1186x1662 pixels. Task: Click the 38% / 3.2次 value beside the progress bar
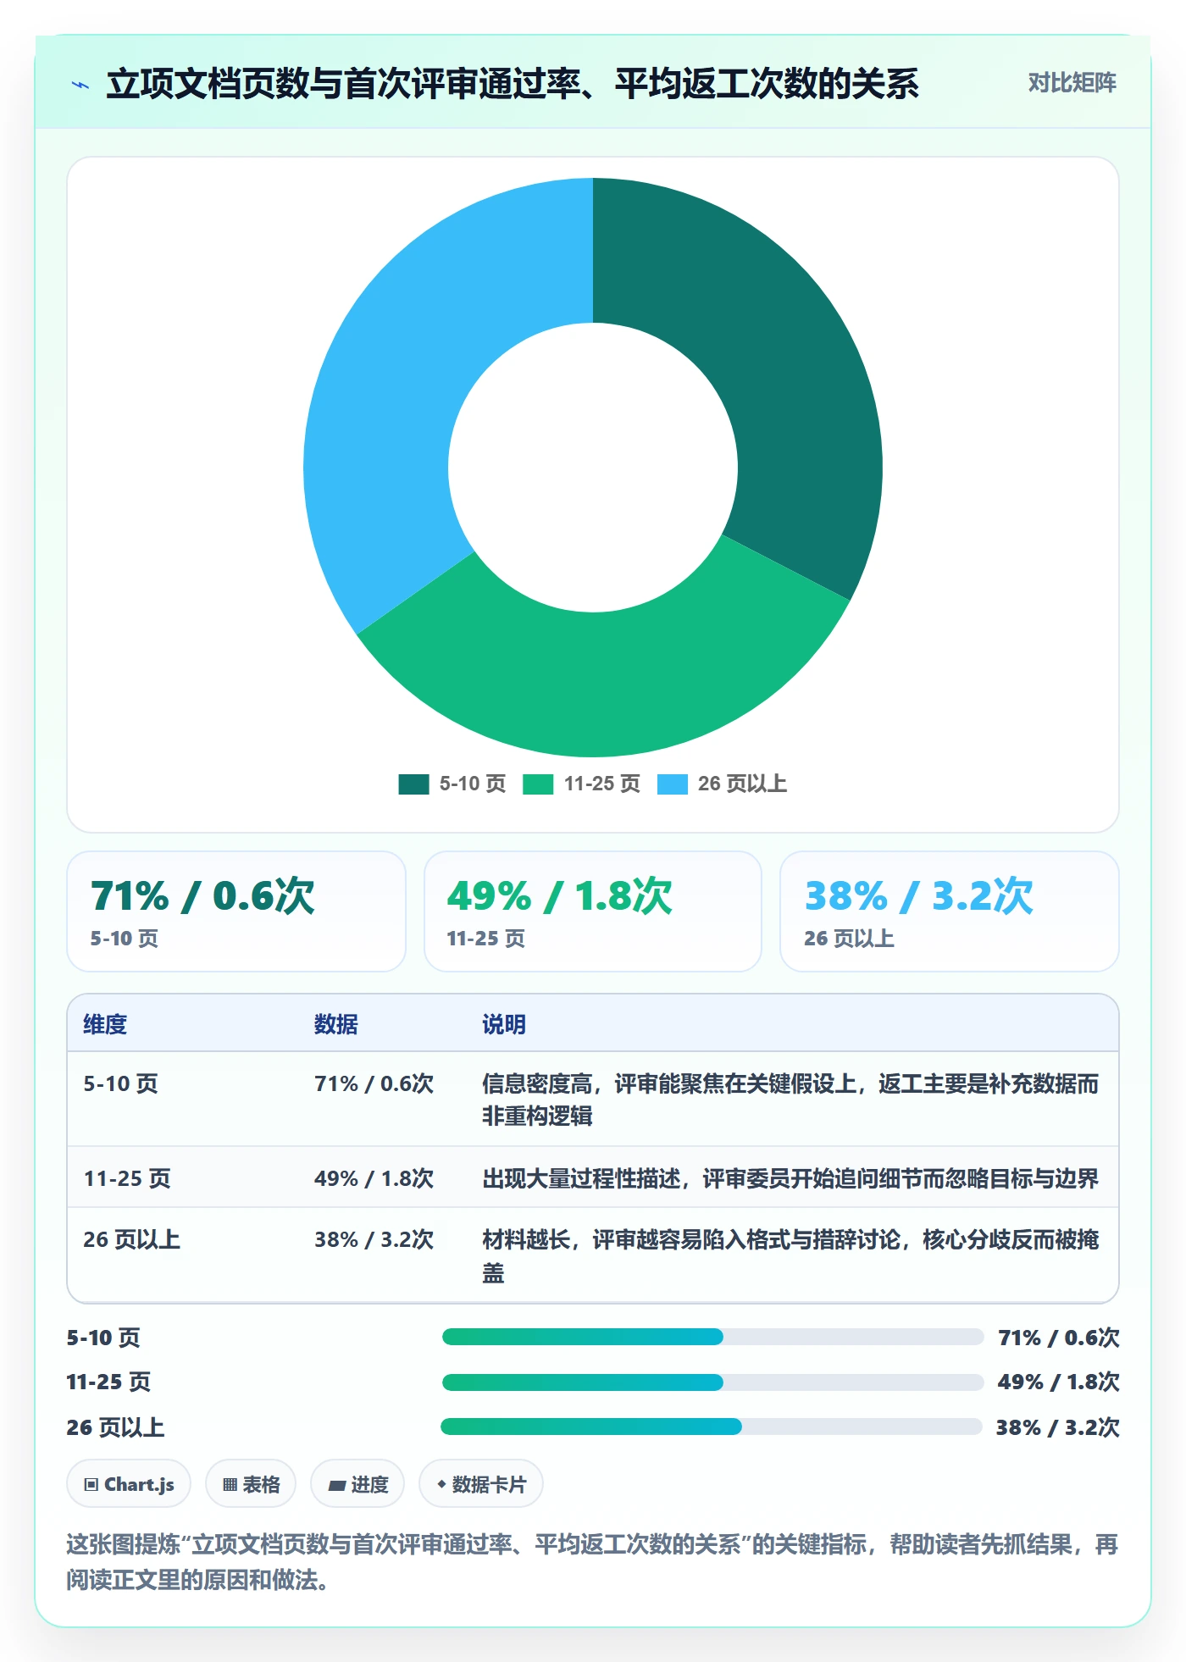coord(1058,1427)
